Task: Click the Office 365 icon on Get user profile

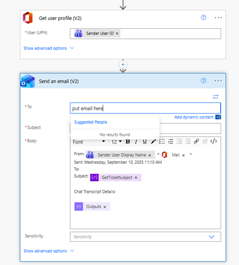Action: [x=28, y=18]
